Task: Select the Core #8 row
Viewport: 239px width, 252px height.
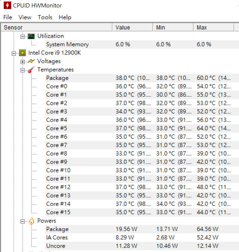Action: coord(142,153)
